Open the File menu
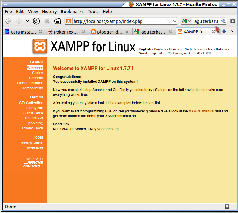The height and width of the screenshot is (213, 238). pyautogui.click(x=8, y=12)
